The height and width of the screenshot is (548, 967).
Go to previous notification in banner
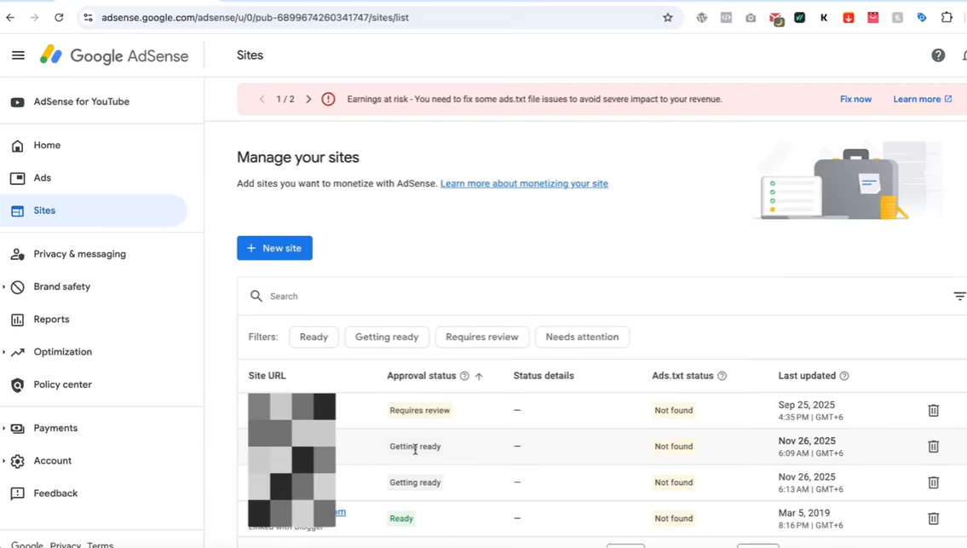tap(262, 99)
